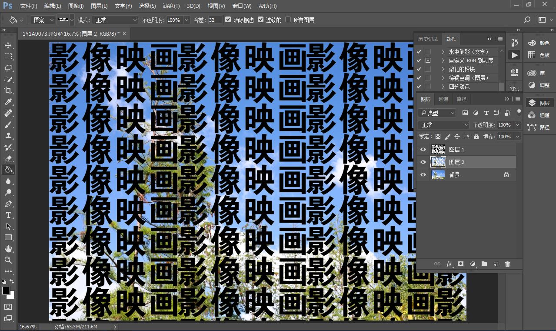Select the Lasso tool

coord(8,68)
